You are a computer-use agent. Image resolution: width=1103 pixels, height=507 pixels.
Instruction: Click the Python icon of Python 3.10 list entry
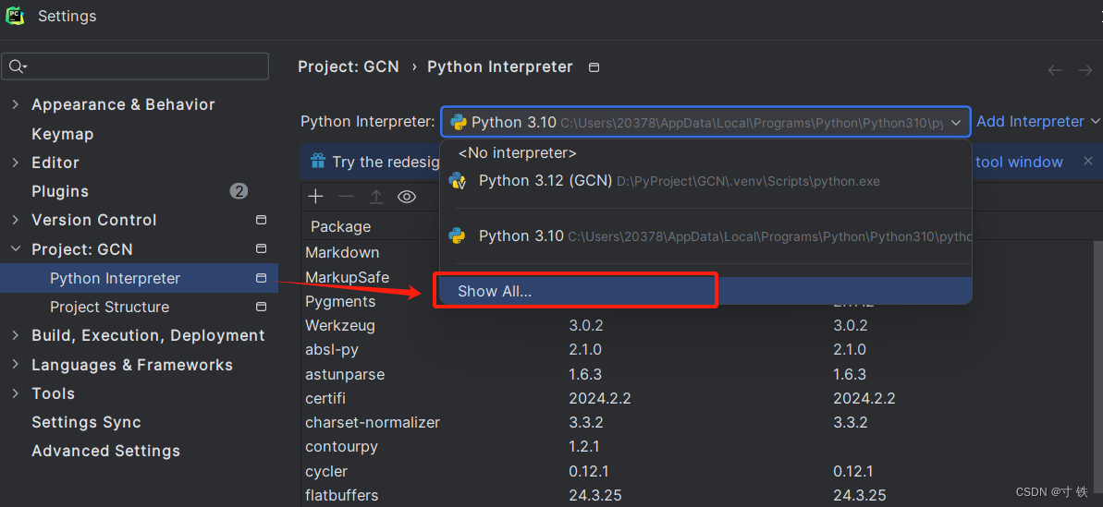click(x=458, y=235)
